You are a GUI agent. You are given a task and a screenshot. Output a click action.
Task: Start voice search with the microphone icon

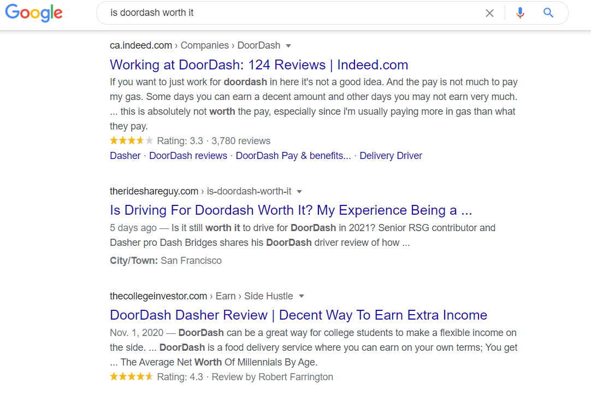pyautogui.click(x=520, y=13)
